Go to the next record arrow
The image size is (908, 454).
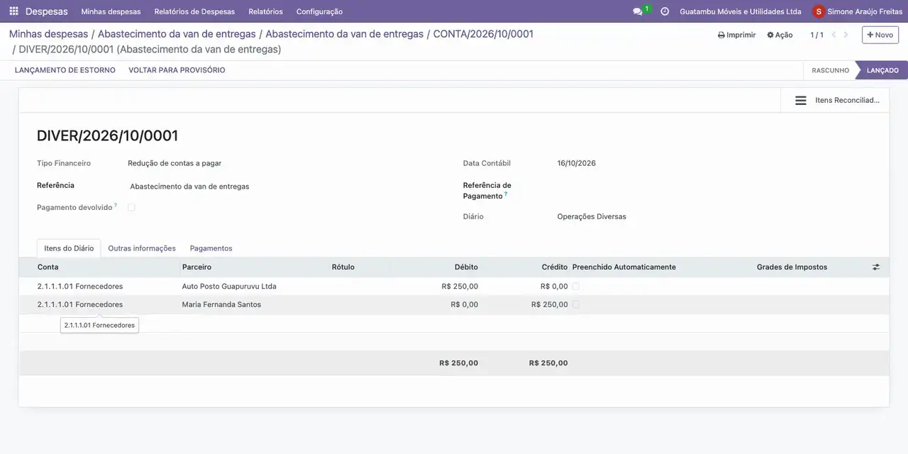tap(846, 35)
